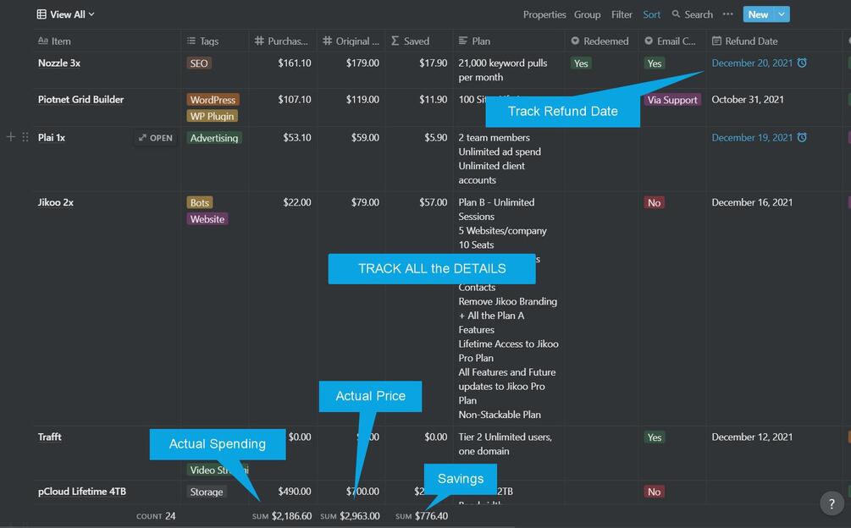851x528 pixels.
Task: Click the SUM $2,963.00 footer calculation
Action: 350,516
